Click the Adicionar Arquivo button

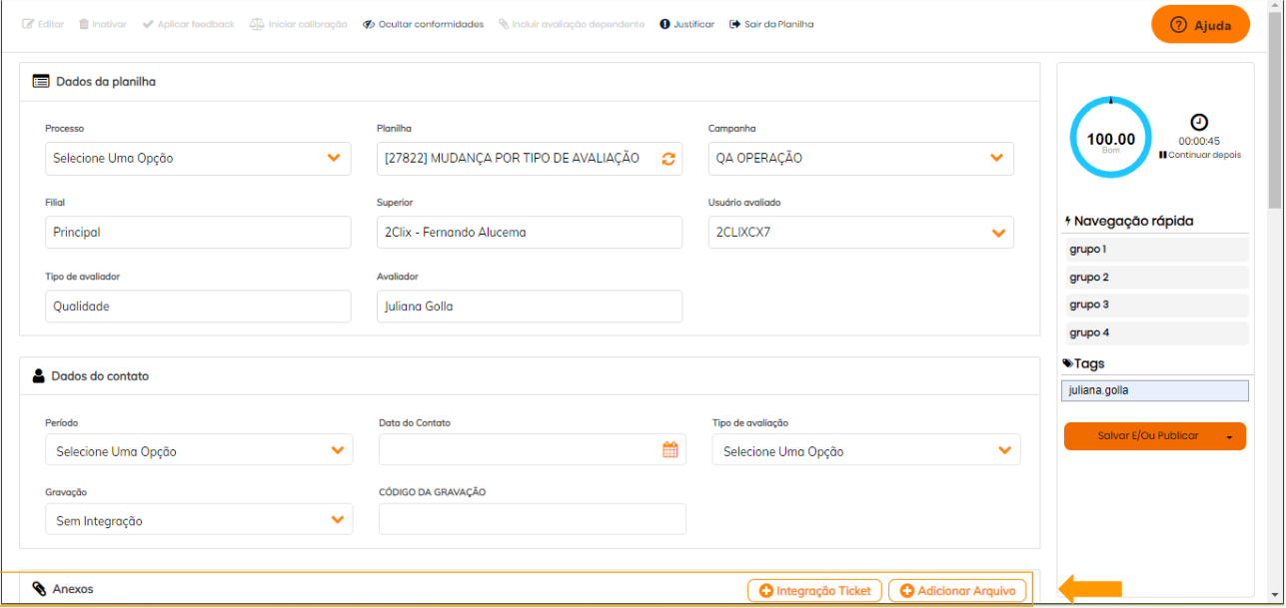[x=957, y=591]
